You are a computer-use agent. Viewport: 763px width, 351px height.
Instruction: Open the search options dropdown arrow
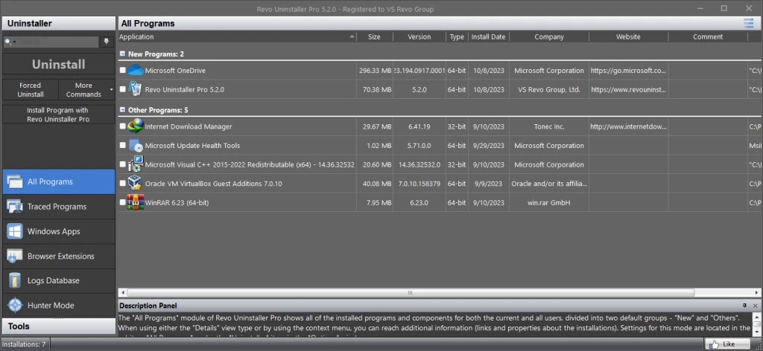(15, 42)
